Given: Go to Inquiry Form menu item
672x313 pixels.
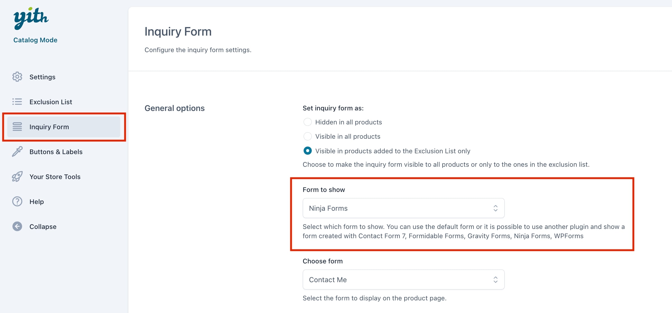Looking at the screenshot, I should pos(64,127).
